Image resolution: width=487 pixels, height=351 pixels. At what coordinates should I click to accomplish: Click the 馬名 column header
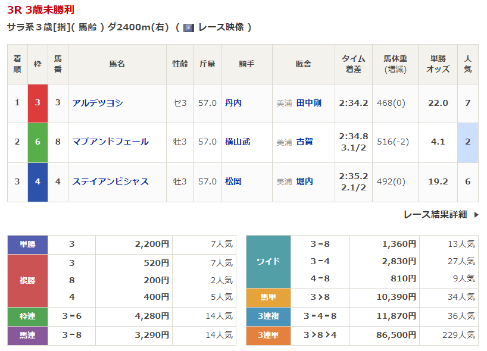pyautogui.click(x=117, y=64)
